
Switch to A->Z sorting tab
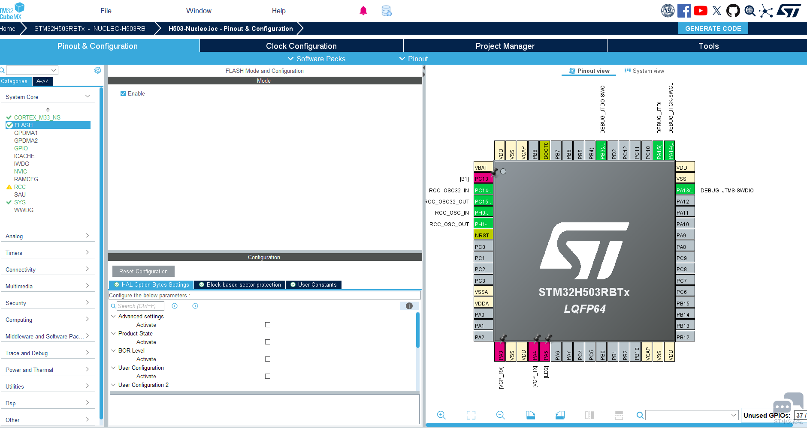[42, 81]
